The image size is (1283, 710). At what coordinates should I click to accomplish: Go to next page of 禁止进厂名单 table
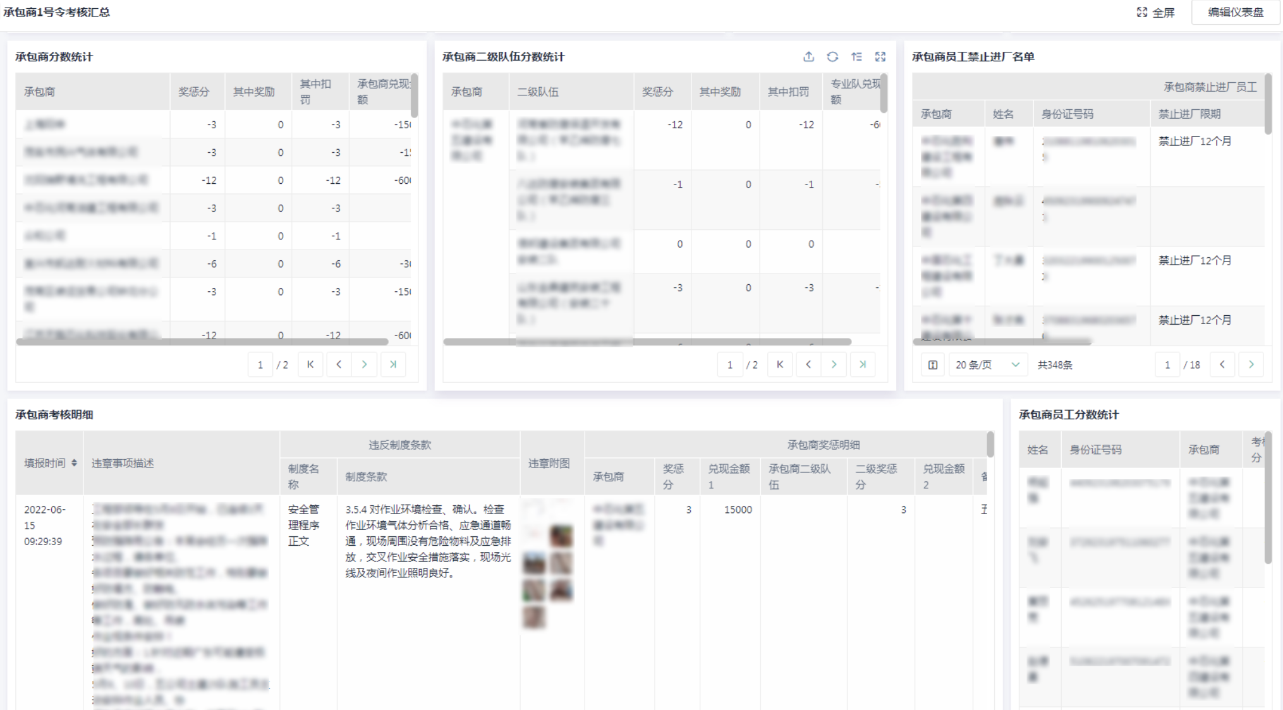pyautogui.click(x=1251, y=364)
